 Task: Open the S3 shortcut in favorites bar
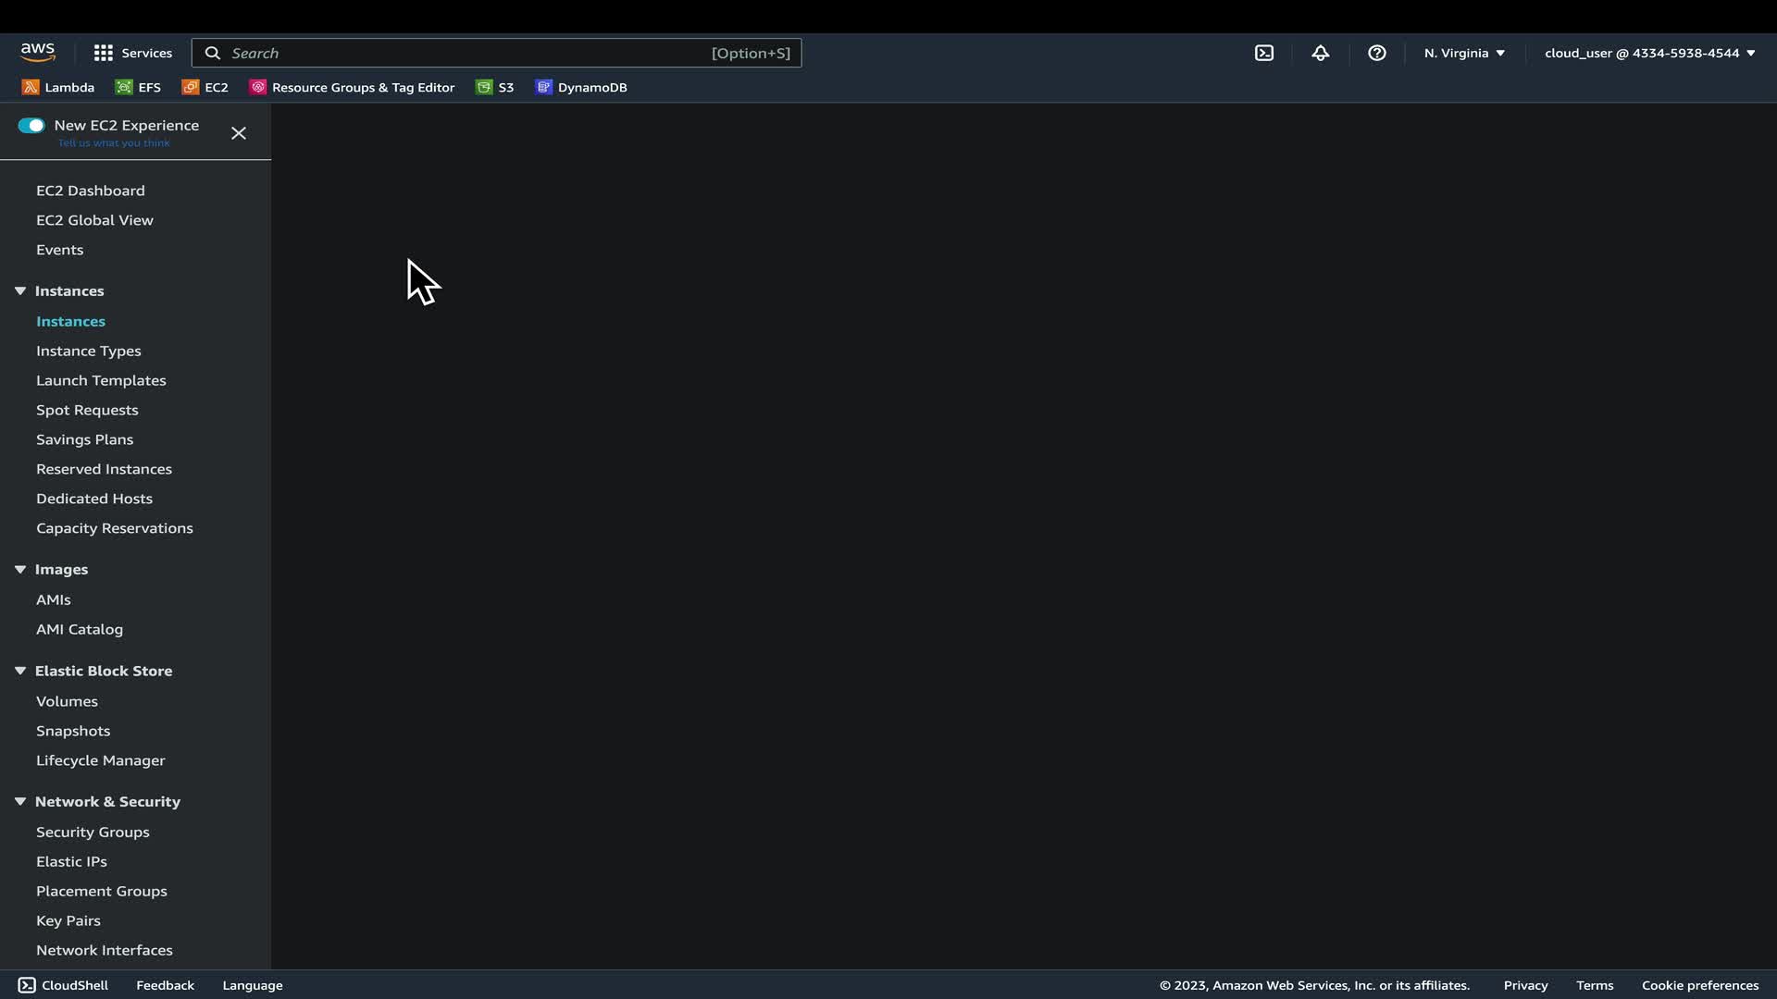point(495,87)
